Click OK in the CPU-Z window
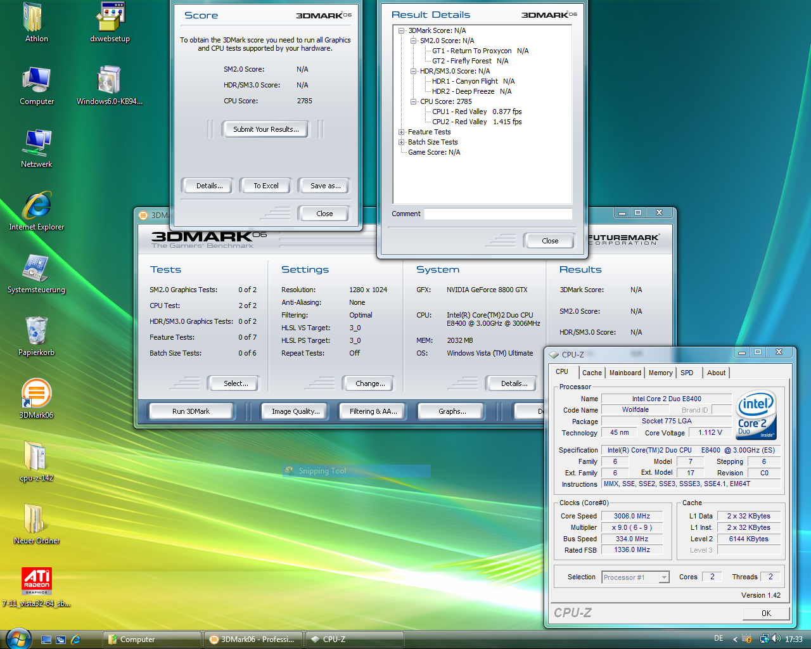 point(766,613)
